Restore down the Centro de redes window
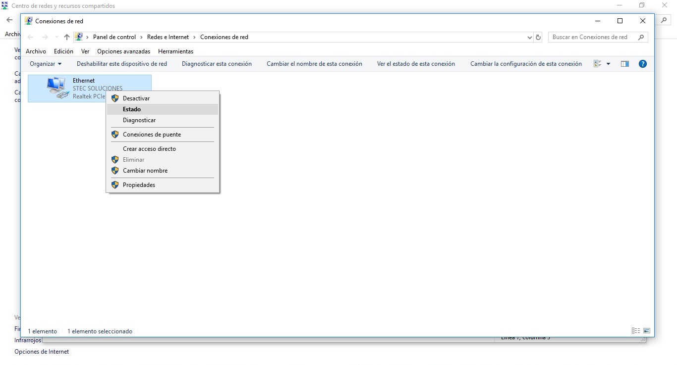677x365 pixels. click(x=642, y=5)
